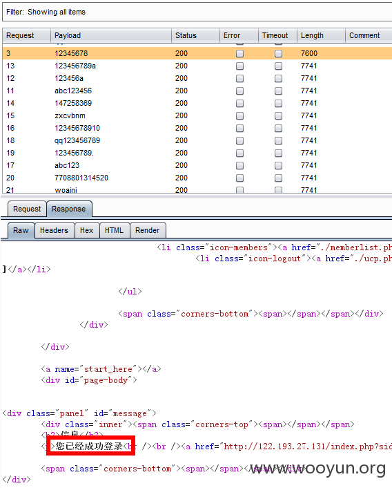Click the icon-members list item line

pyautogui.click(x=274, y=247)
